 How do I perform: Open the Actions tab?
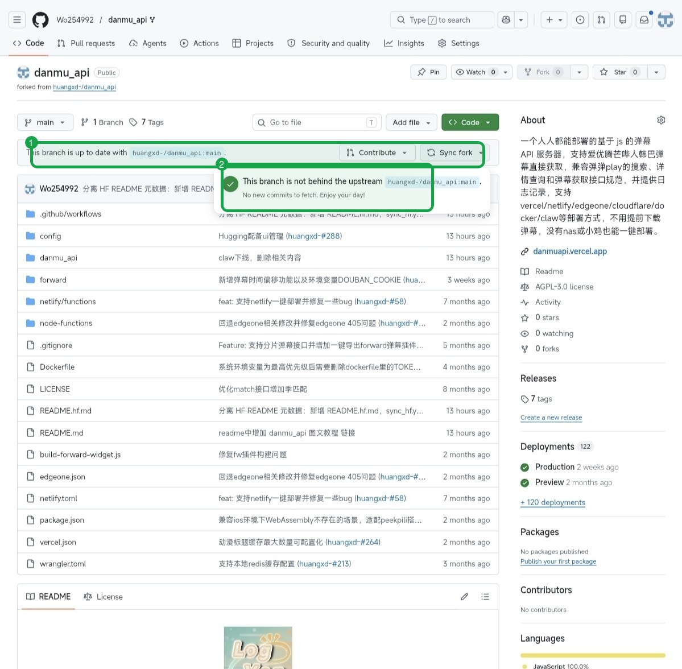tap(200, 43)
